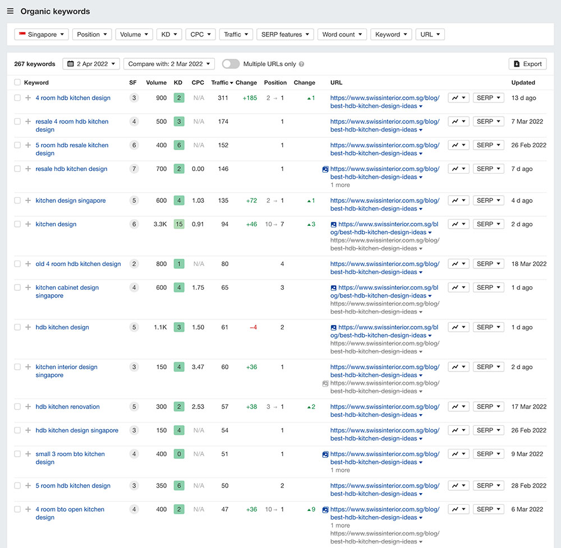This screenshot has height=548, width=561.
Task: Open the 'Compare with: 2 Mar 2022' dropdown
Action: tap(169, 64)
